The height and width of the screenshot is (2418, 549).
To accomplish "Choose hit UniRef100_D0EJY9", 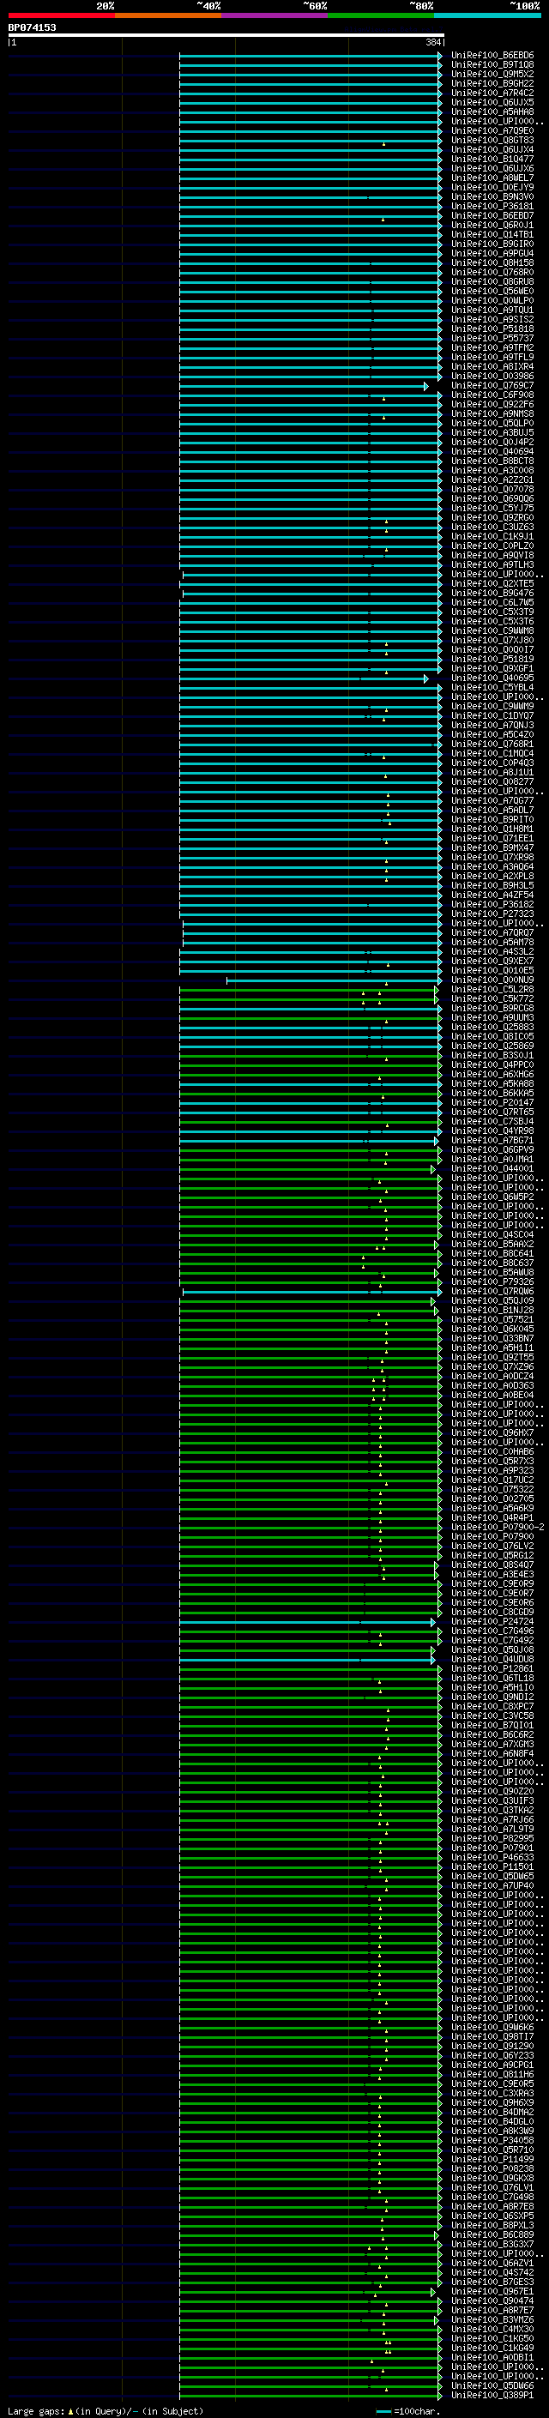I will point(492,188).
